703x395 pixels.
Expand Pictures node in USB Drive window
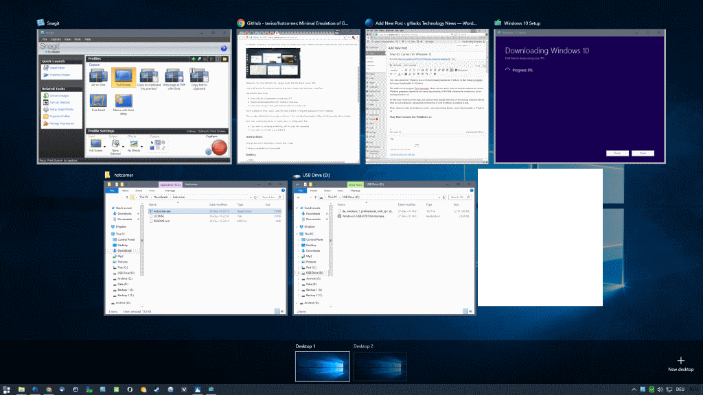[299, 261]
